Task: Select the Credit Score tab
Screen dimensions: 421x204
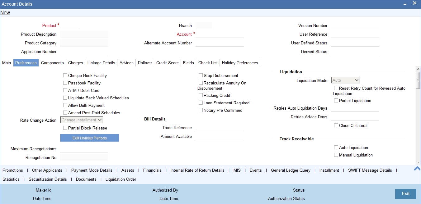Action: click(x=168, y=63)
